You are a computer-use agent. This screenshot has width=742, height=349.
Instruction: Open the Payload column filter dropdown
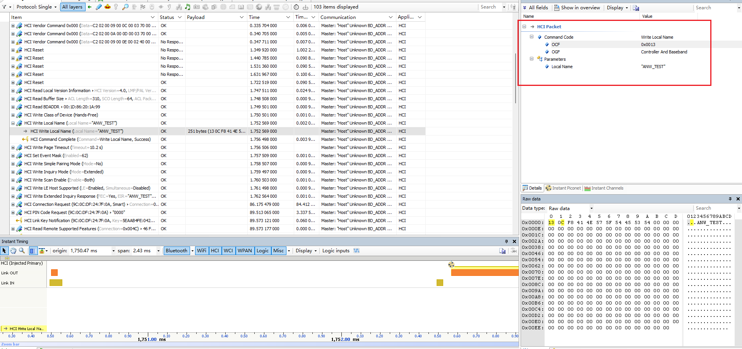coord(242,17)
